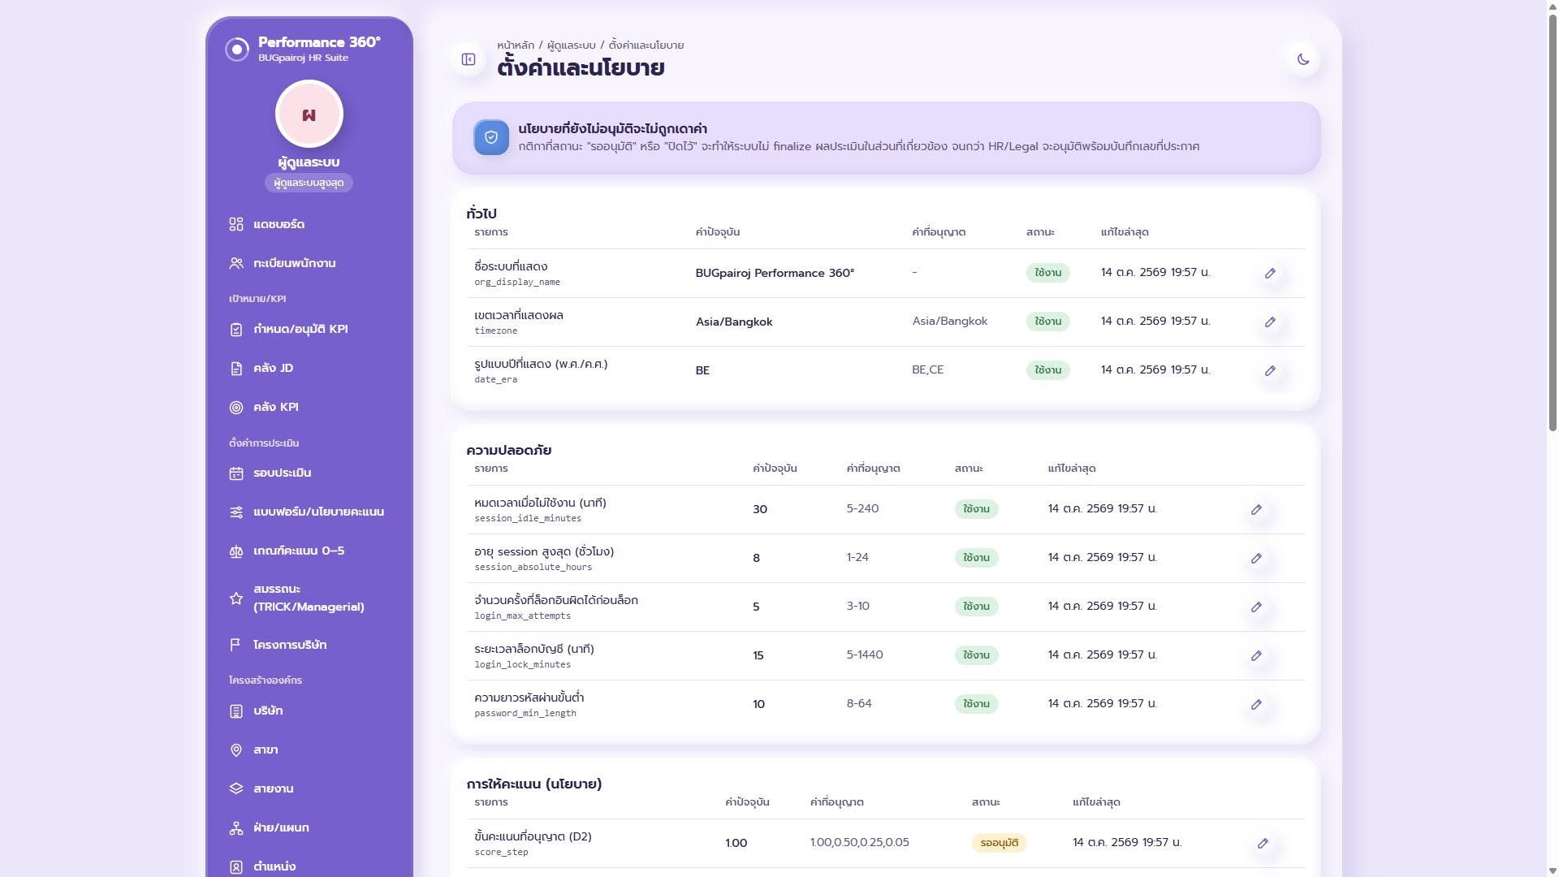The height and width of the screenshot is (877, 1559).
Task: Click the ผู้ดูแลระบบ breadcrumb link
Action: [571, 45]
